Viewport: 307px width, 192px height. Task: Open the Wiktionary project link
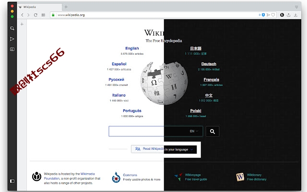(x=254, y=175)
